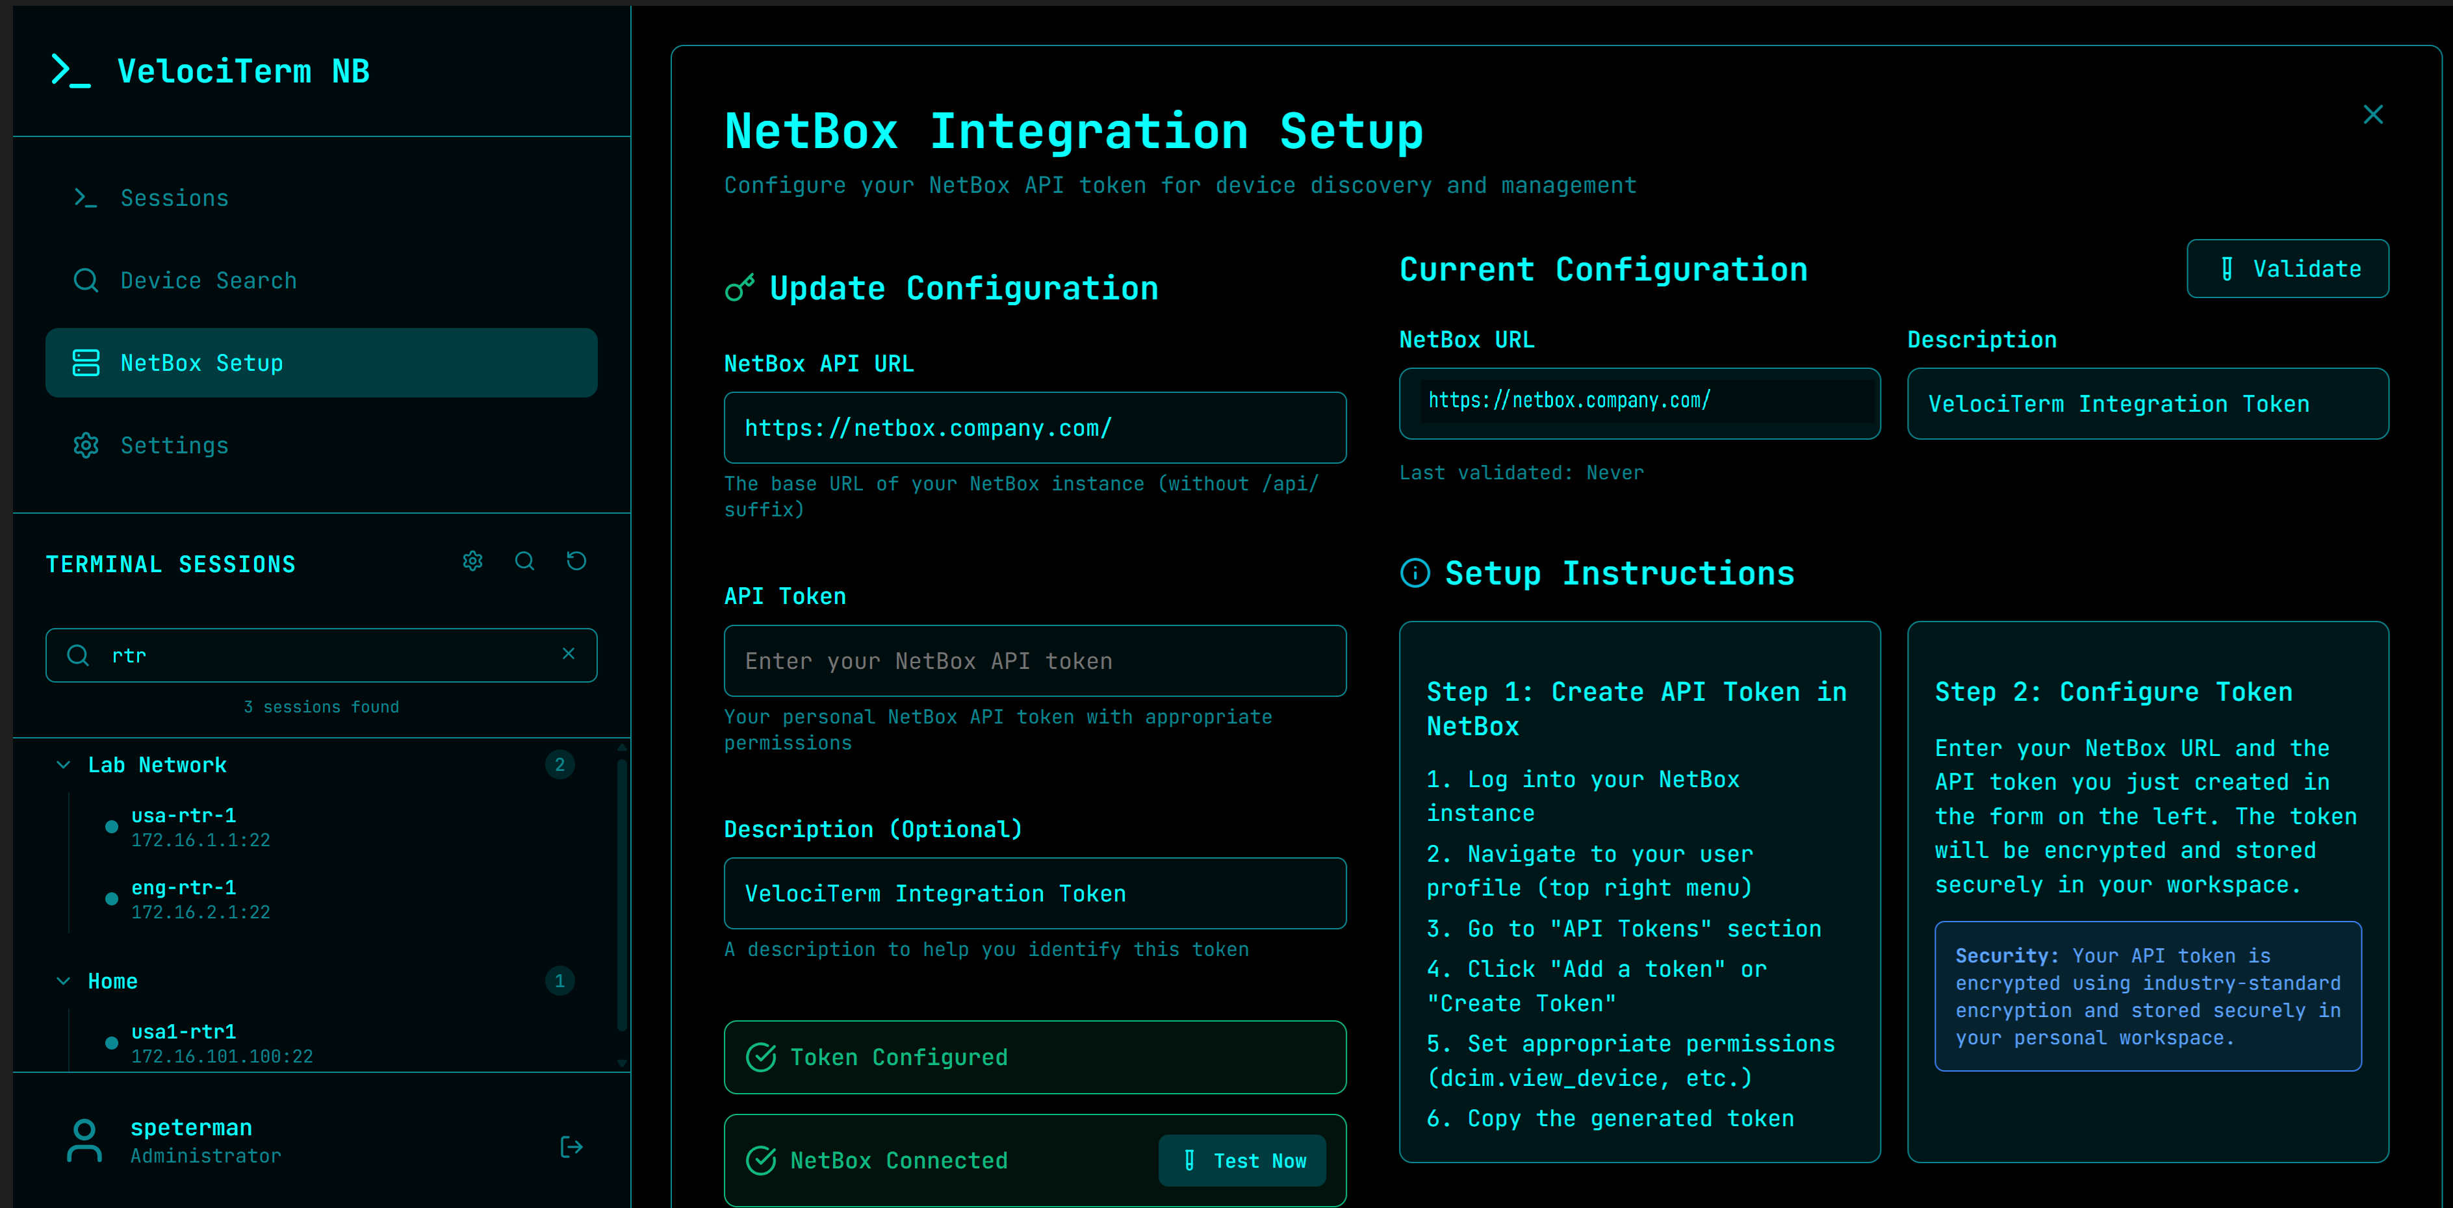2453x1208 pixels.
Task: Clear the rtr session search filter
Action: pos(569,653)
